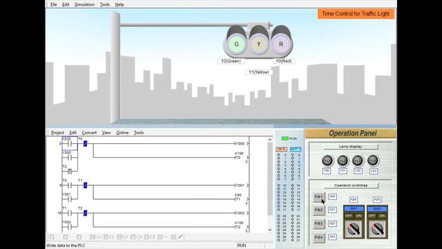Screen dimensions: 442x249
Task: Push the PB4 button
Action: pos(318,237)
